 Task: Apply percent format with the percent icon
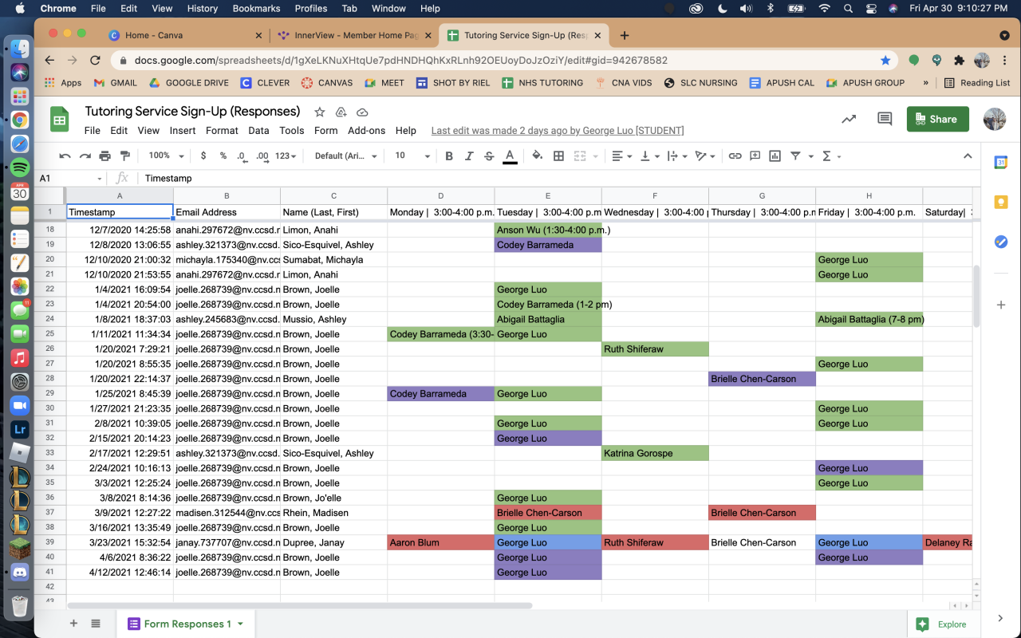(x=223, y=156)
